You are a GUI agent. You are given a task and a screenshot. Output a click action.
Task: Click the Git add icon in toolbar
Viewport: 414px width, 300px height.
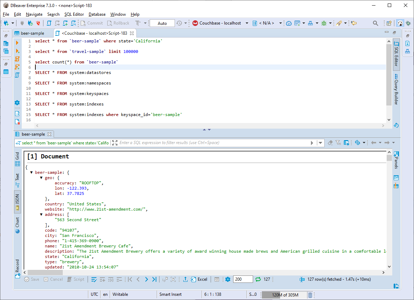(297, 23)
